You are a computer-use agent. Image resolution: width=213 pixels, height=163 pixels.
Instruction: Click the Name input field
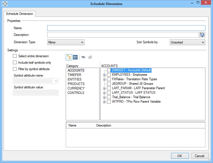126,28
